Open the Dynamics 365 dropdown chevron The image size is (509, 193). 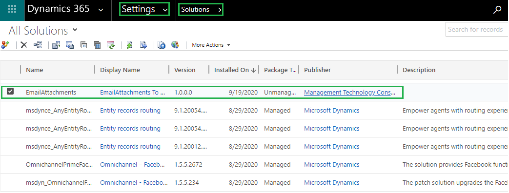pos(101,10)
